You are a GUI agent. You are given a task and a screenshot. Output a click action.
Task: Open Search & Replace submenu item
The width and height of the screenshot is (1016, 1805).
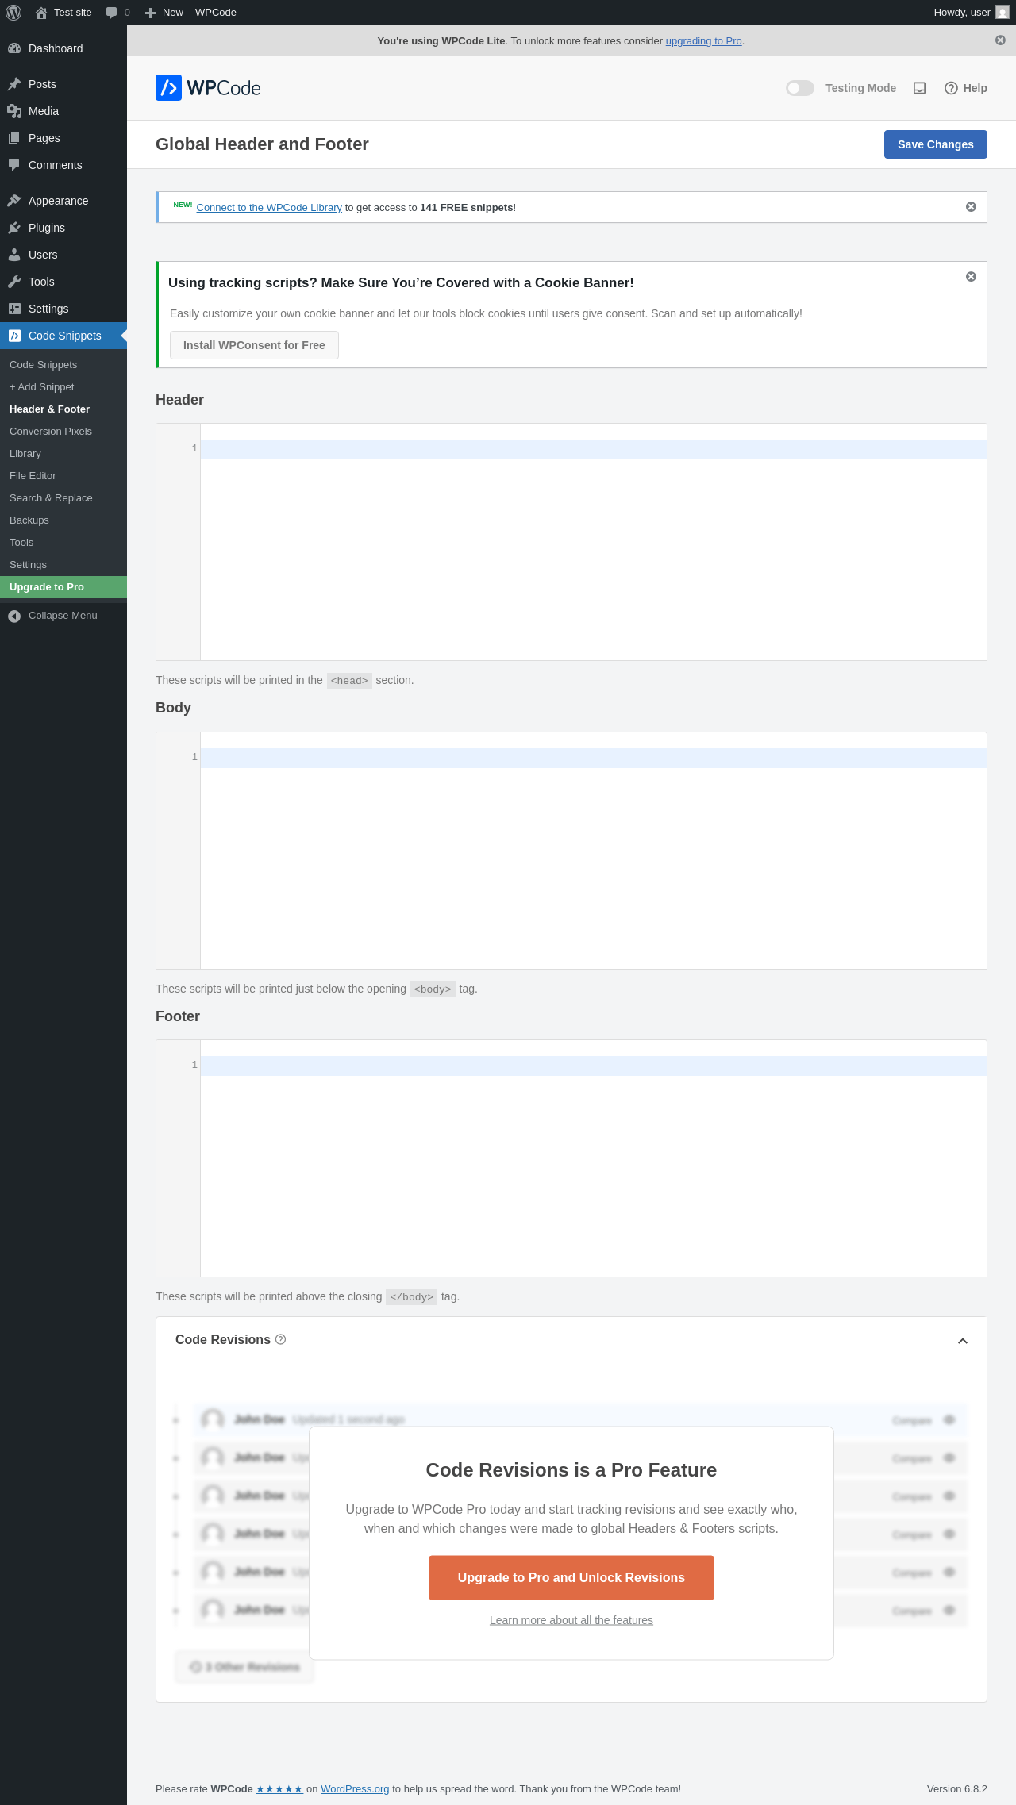pyautogui.click(x=63, y=498)
